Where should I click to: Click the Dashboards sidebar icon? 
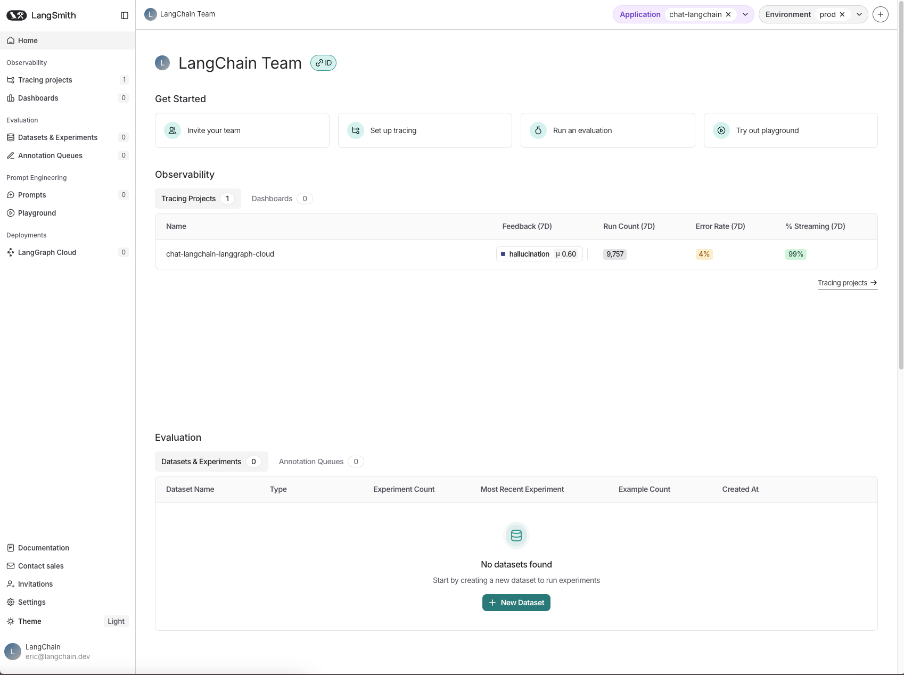[11, 98]
